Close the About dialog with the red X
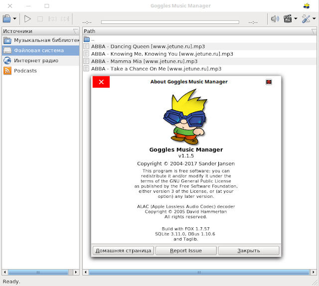Viewport: 319px width, 286px height. coord(101,82)
